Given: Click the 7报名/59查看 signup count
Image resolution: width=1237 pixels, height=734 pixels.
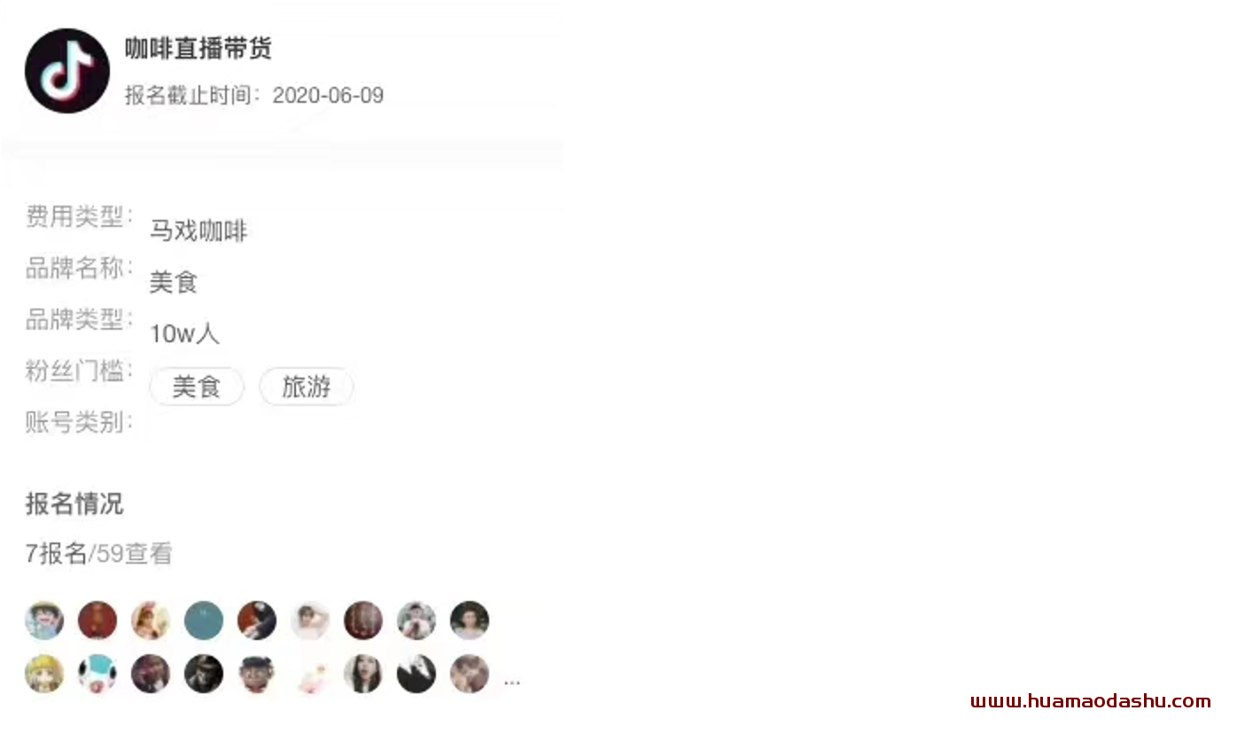Looking at the screenshot, I should tap(98, 554).
